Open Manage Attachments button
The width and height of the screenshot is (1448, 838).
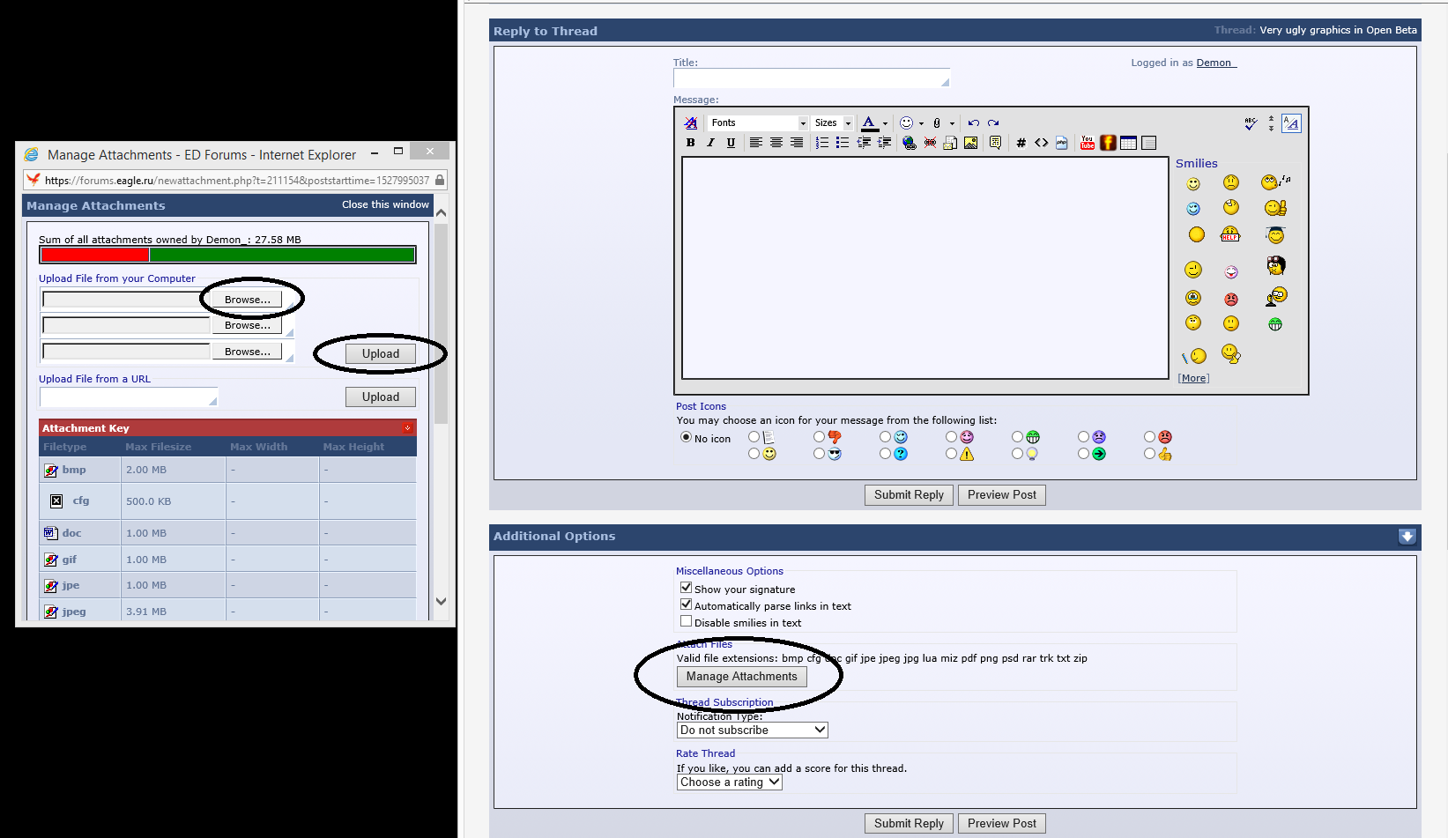742,677
